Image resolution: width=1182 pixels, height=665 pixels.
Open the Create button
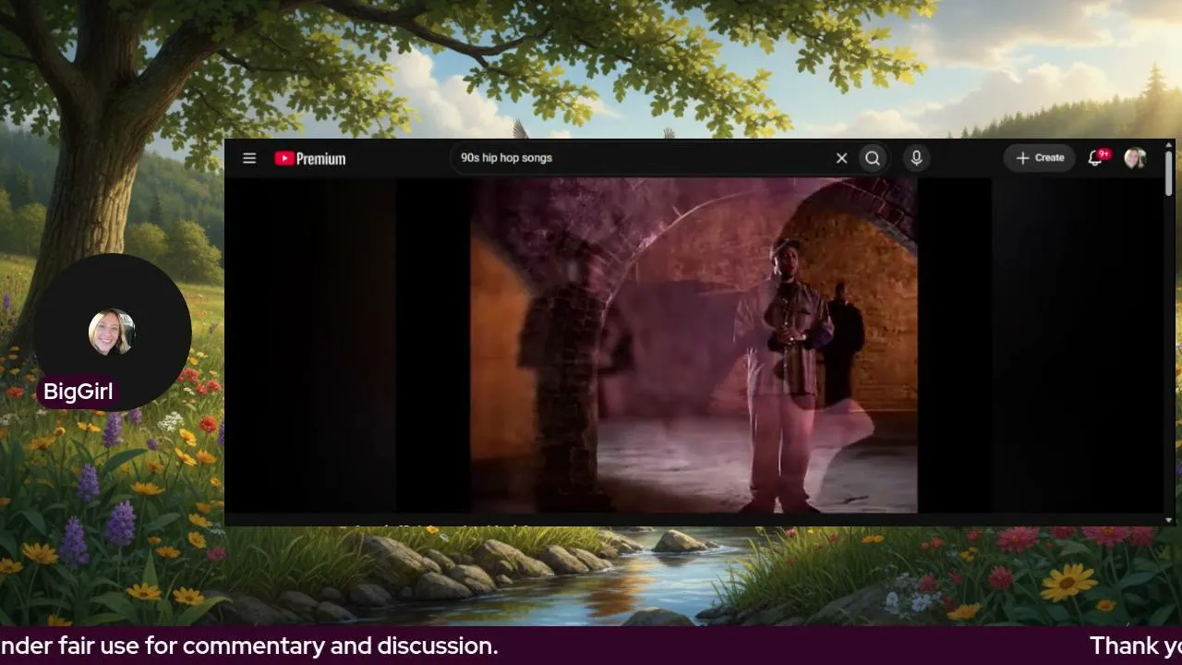(1040, 158)
